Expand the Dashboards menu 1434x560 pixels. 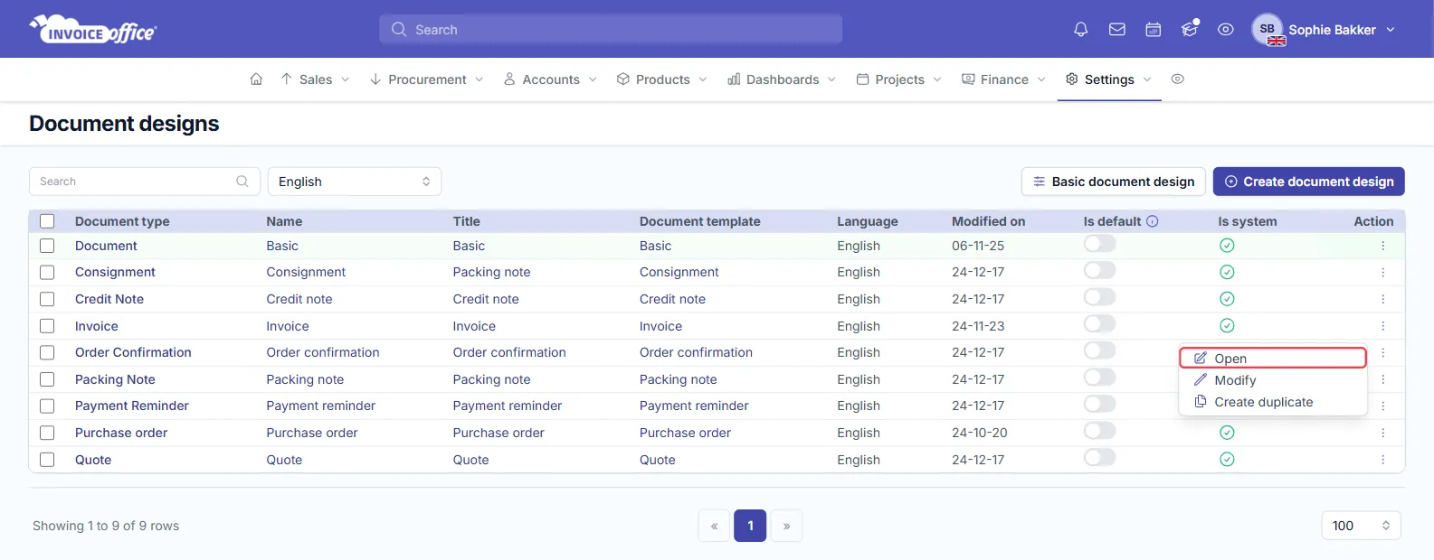[x=782, y=79]
